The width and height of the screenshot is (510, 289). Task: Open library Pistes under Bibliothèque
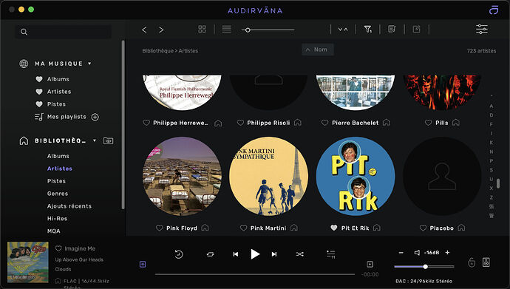(x=56, y=181)
